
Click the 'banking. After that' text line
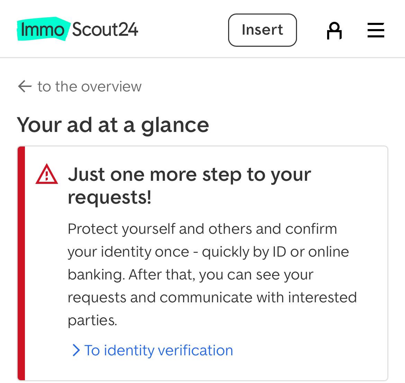190,275
